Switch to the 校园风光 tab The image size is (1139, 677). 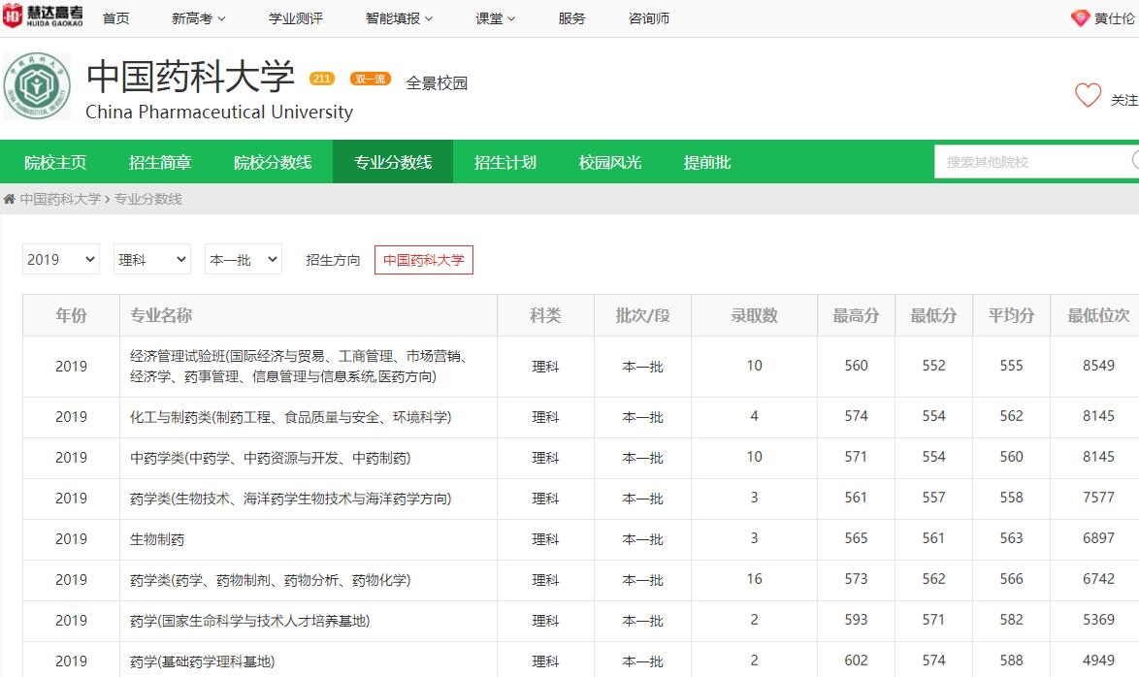tap(609, 162)
